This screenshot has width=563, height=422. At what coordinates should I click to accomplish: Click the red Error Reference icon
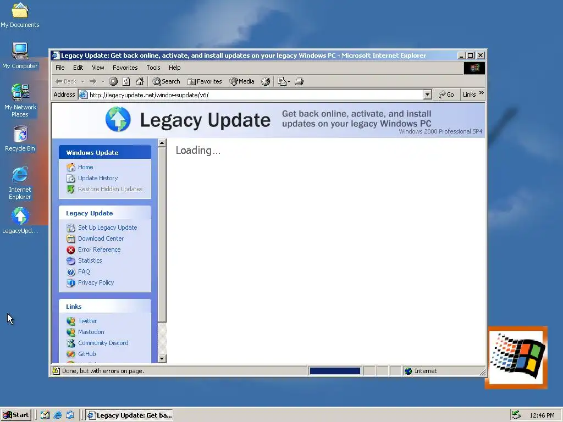(71, 250)
